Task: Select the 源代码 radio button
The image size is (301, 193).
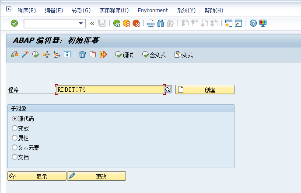Action: click(x=14, y=119)
